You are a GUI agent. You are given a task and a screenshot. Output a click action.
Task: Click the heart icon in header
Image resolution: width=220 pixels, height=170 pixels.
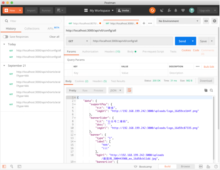pos(183,10)
